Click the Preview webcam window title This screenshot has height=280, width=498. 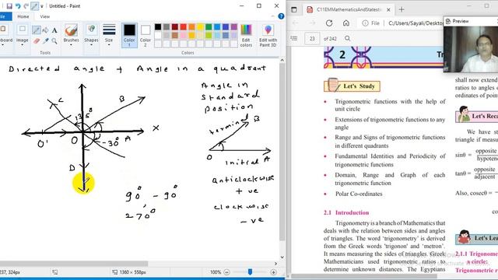pyautogui.click(x=461, y=21)
